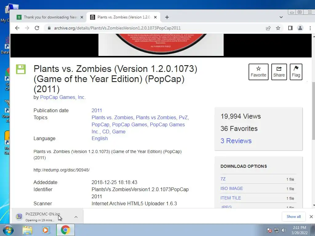This screenshot has width=315, height=236.
Task: Click the DOWNLOAD OPTIONS heading
Action: coord(244,166)
